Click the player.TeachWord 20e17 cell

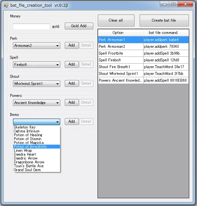(166, 67)
